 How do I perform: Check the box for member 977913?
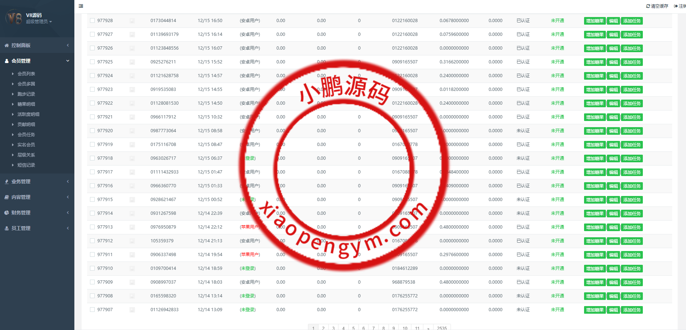point(93,227)
